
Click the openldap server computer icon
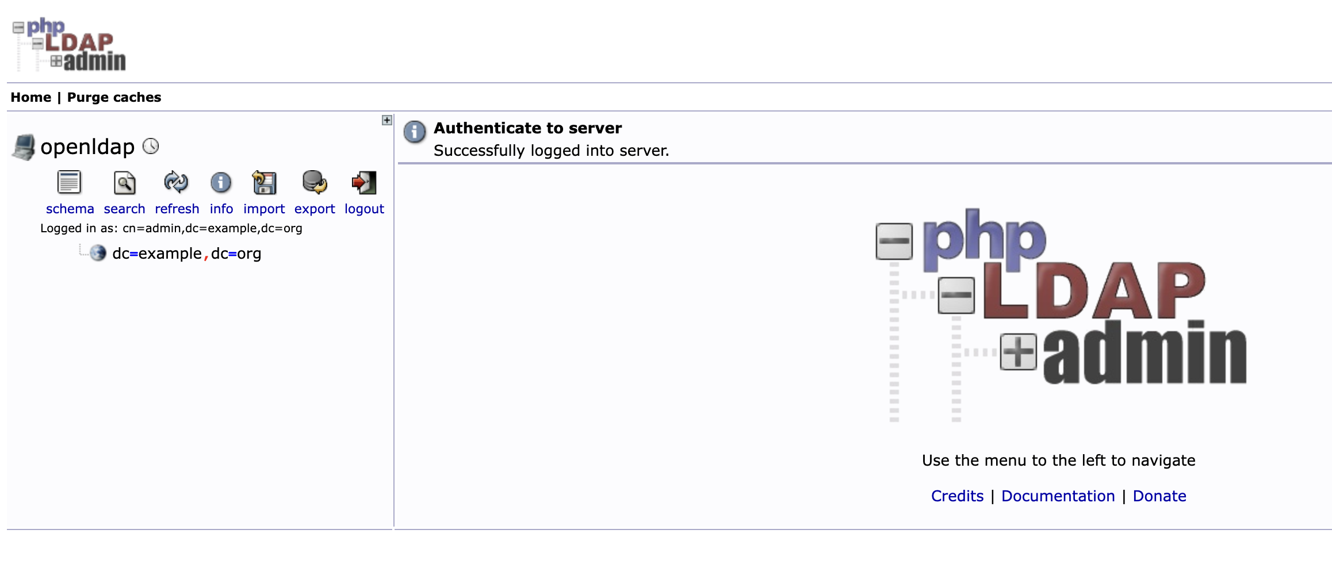pyautogui.click(x=24, y=147)
